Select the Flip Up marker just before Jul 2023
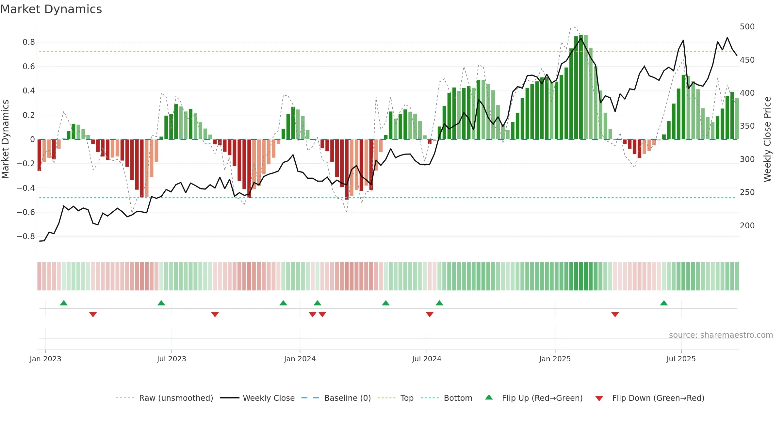 pyautogui.click(x=161, y=303)
